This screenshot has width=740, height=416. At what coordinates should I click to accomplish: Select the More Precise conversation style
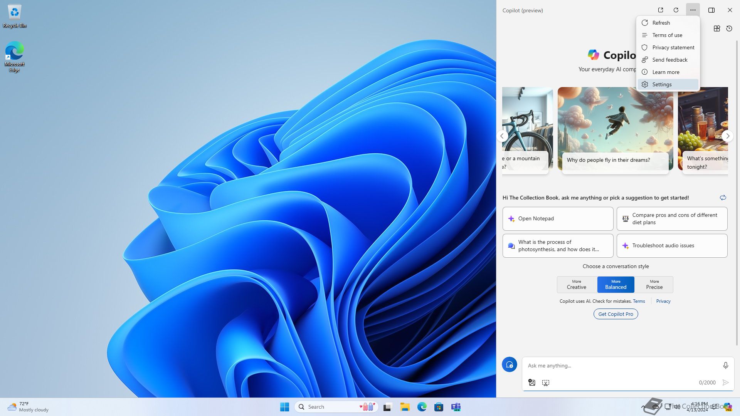coord(654,285)
